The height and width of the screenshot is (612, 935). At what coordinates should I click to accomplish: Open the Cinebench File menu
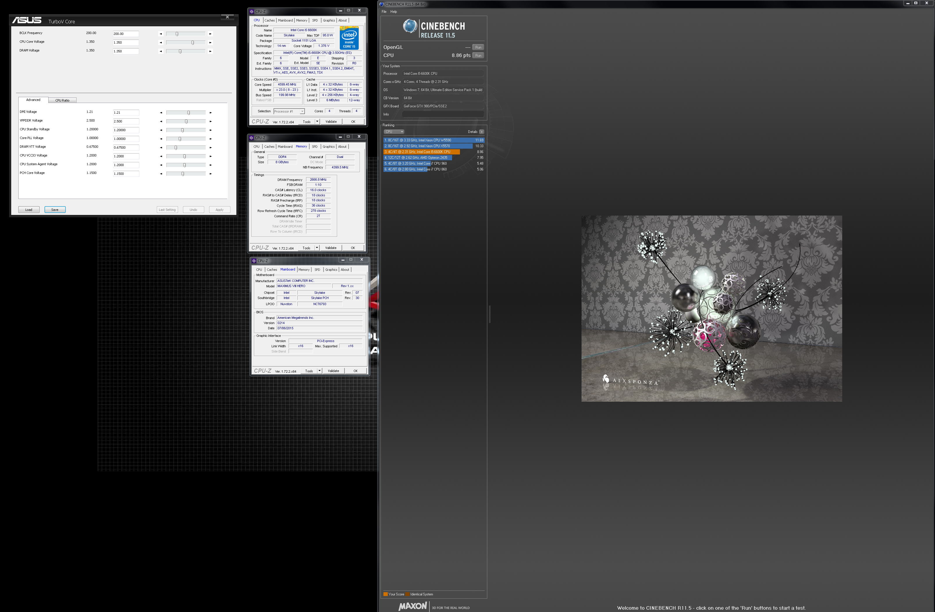point(384,12)
